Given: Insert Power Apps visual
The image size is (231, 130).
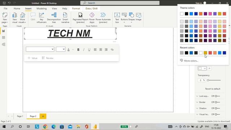Looking at the screenshot, I should click(92, 18).
